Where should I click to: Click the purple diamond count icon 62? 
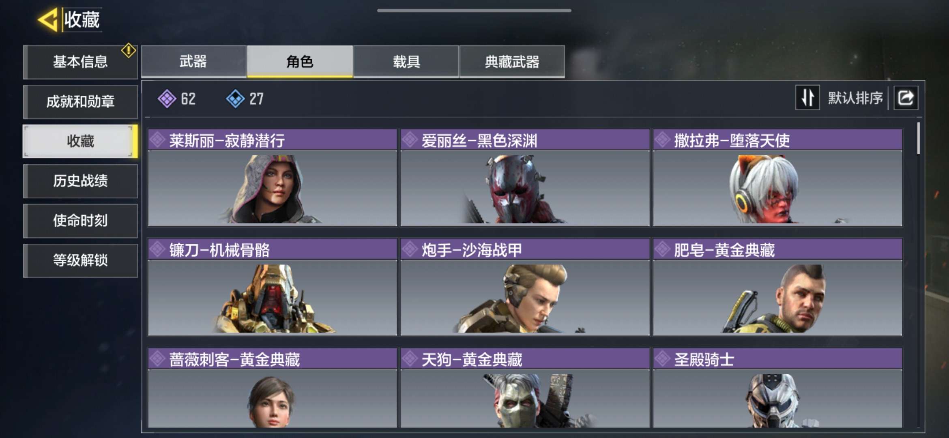167,99
